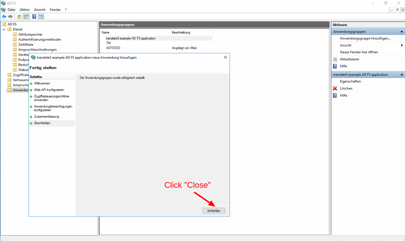406x241 pixels.
Task: Restore down the inner MDI console window
Action: coord(397,10)
